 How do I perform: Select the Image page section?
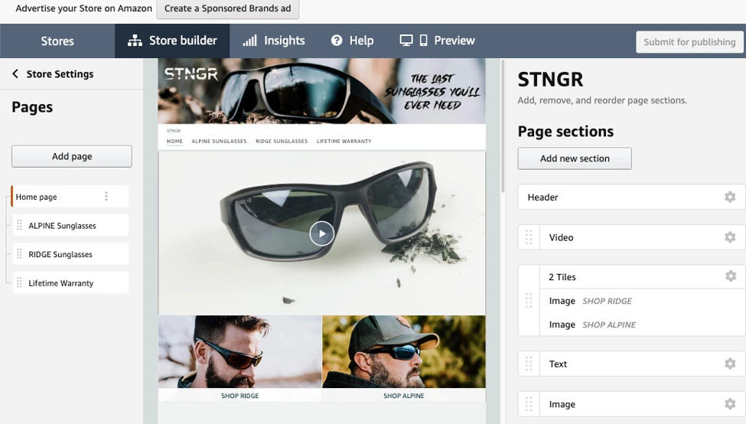pyautogui.click(x=631, y=404)
